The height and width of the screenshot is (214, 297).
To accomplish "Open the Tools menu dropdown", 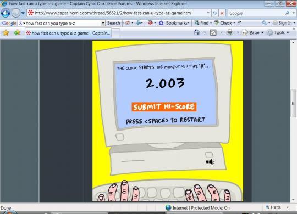I will [278, 32].
